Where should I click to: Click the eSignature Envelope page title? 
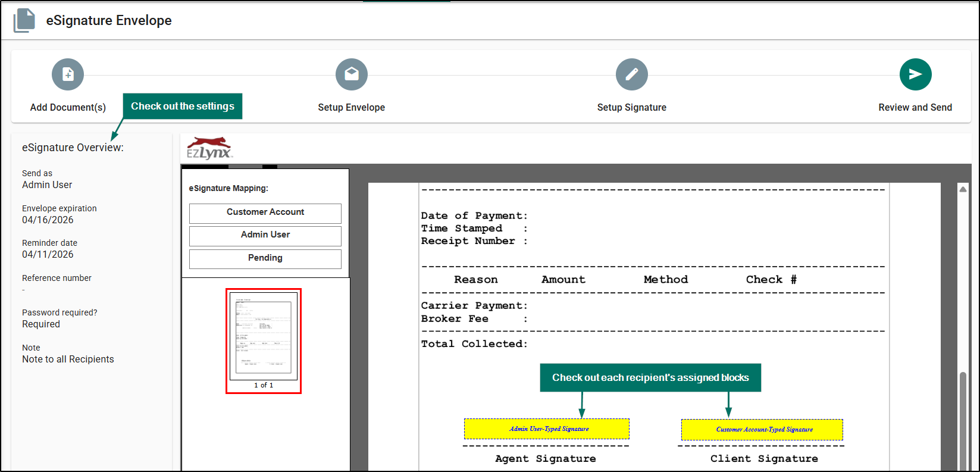109,20
